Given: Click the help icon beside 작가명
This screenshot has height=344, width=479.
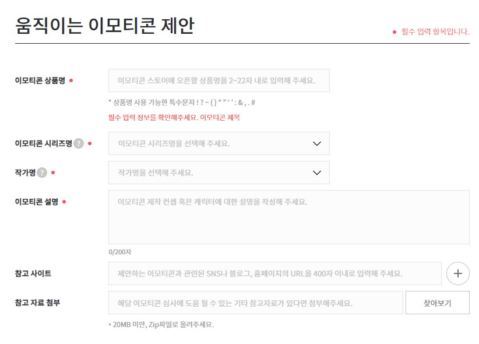Looking at the screenshot, I should [42, 173].
